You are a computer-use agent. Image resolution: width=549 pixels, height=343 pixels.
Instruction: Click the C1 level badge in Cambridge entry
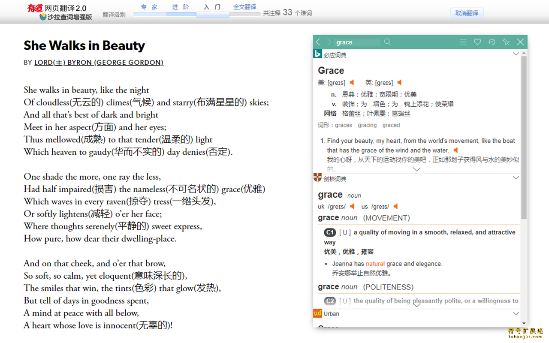(330, 232)
